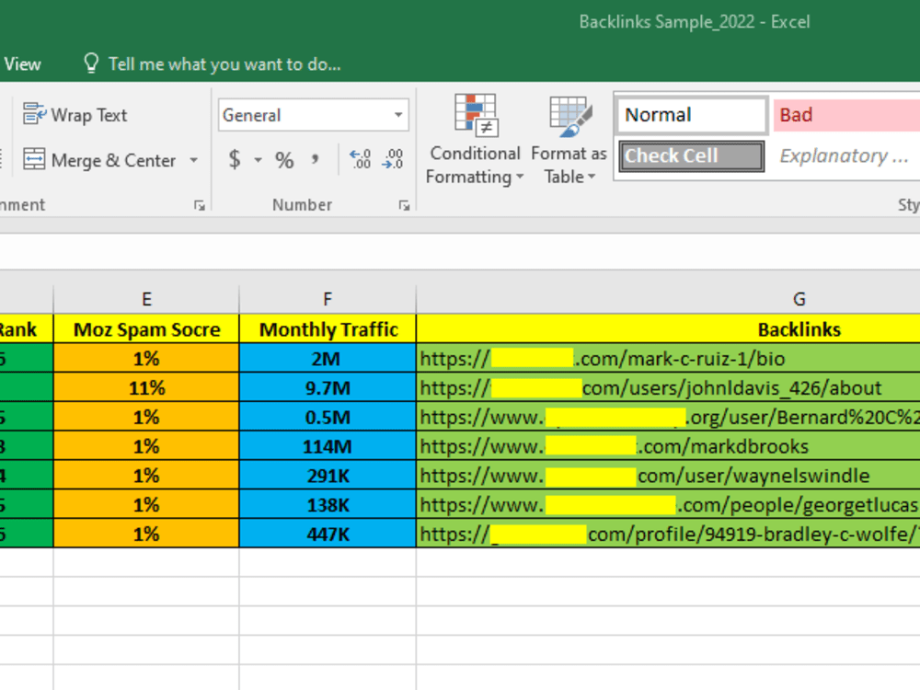Select column E header

pyautogui.click(x=146, y=299)
